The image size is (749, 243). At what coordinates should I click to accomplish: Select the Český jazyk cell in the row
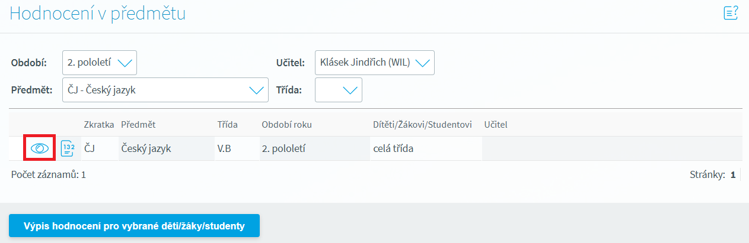[x=146, y=148]
